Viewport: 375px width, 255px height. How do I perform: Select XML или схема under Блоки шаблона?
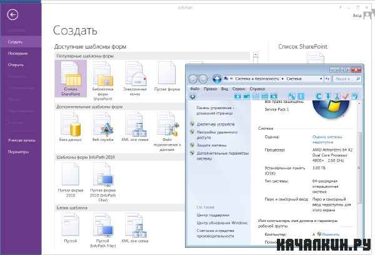tap(135, 228)
